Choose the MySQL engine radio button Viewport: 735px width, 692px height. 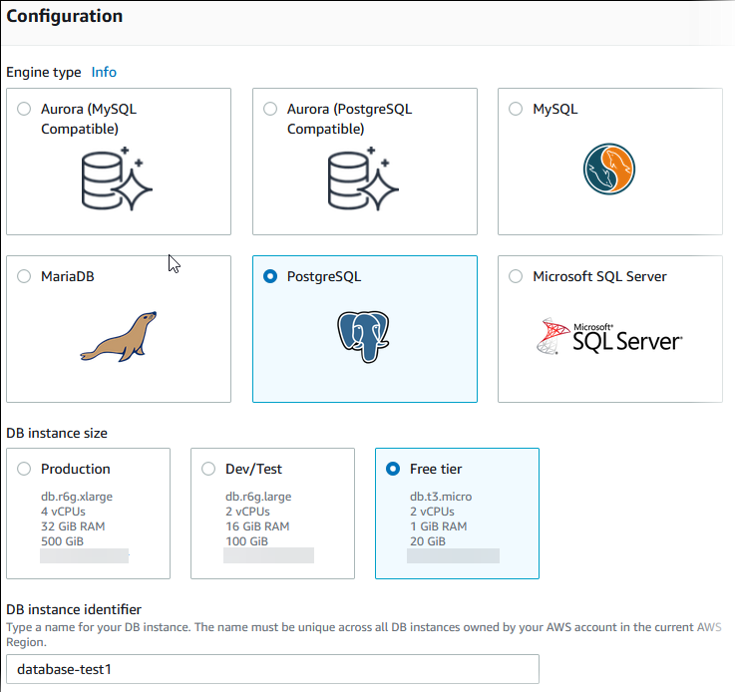(x=516, y=110)
